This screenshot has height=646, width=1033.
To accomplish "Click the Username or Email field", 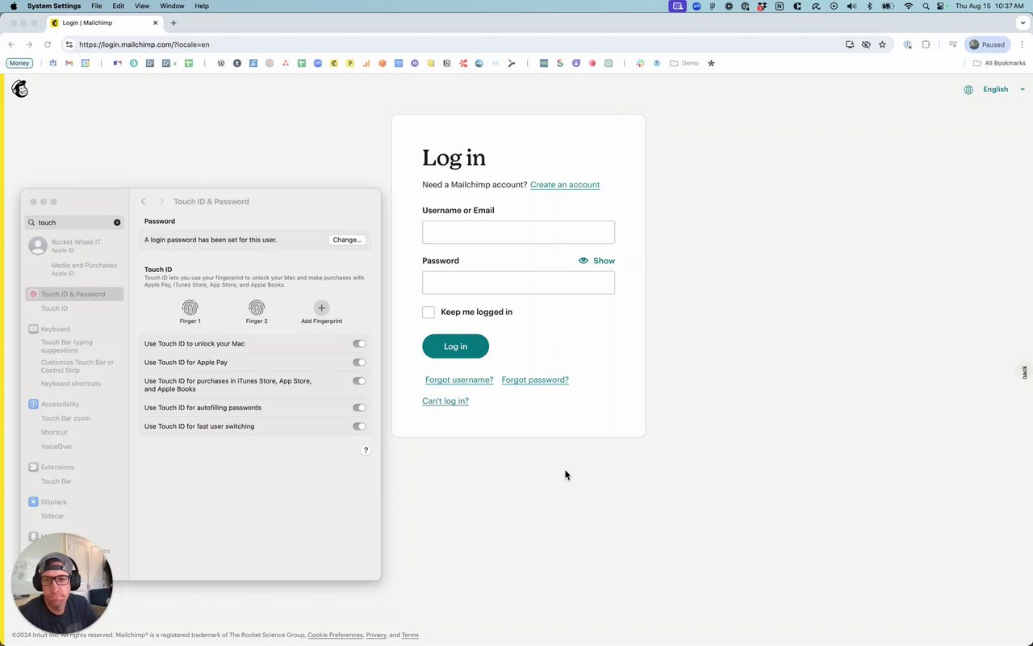I will (518, 233).
